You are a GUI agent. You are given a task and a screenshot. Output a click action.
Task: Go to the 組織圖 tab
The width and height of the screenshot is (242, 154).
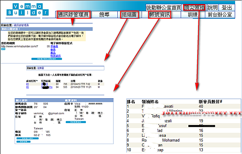pos(129,15)
